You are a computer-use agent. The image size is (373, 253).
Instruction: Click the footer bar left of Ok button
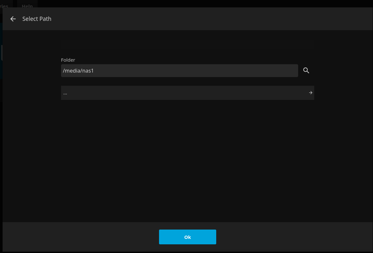pos(80,237)
